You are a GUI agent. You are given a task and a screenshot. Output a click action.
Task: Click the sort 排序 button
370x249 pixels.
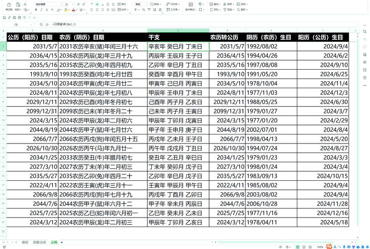click(229, 4)
